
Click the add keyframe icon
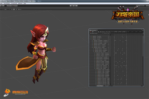107,32
